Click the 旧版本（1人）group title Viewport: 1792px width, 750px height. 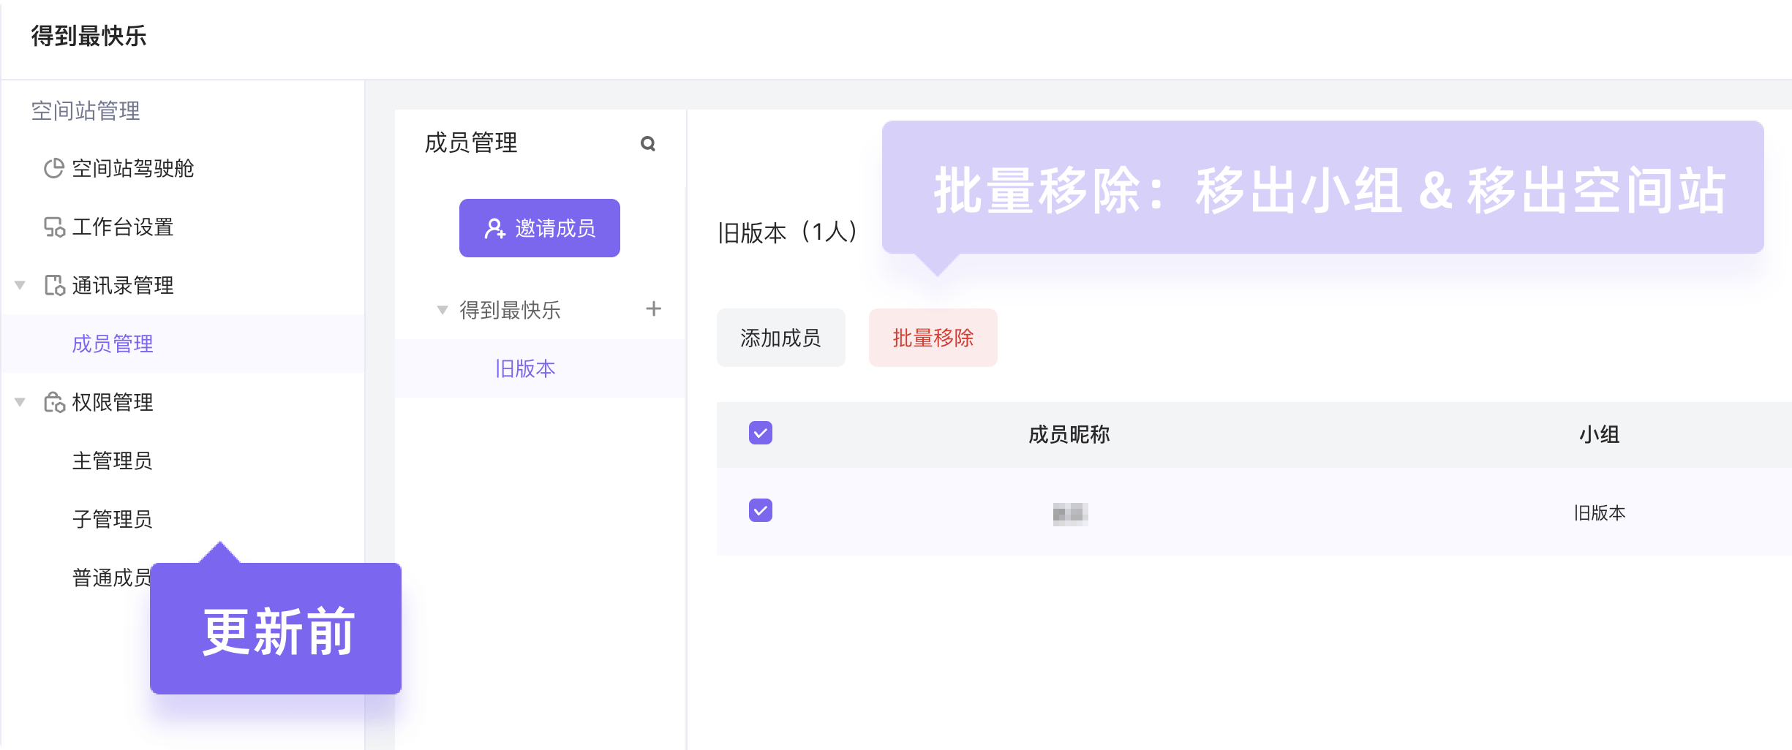(788, 232)
